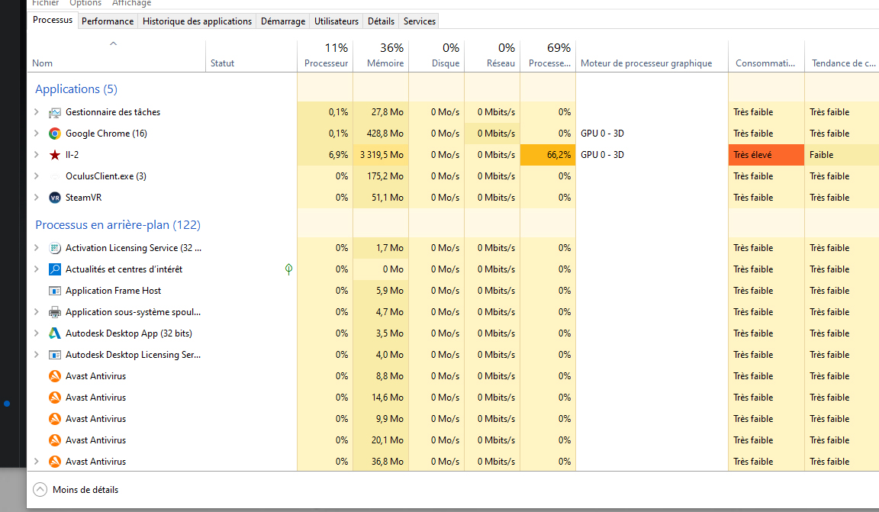Select the Application Frame Host process name
Screen dimensions: 879x512
113,291
